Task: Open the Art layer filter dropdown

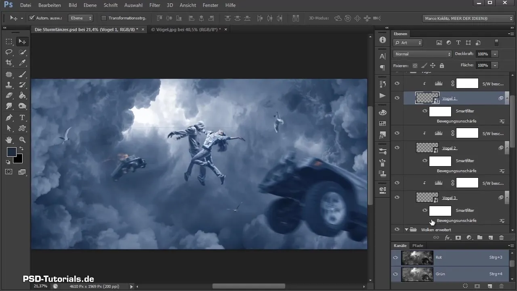Action: point(408,43)
